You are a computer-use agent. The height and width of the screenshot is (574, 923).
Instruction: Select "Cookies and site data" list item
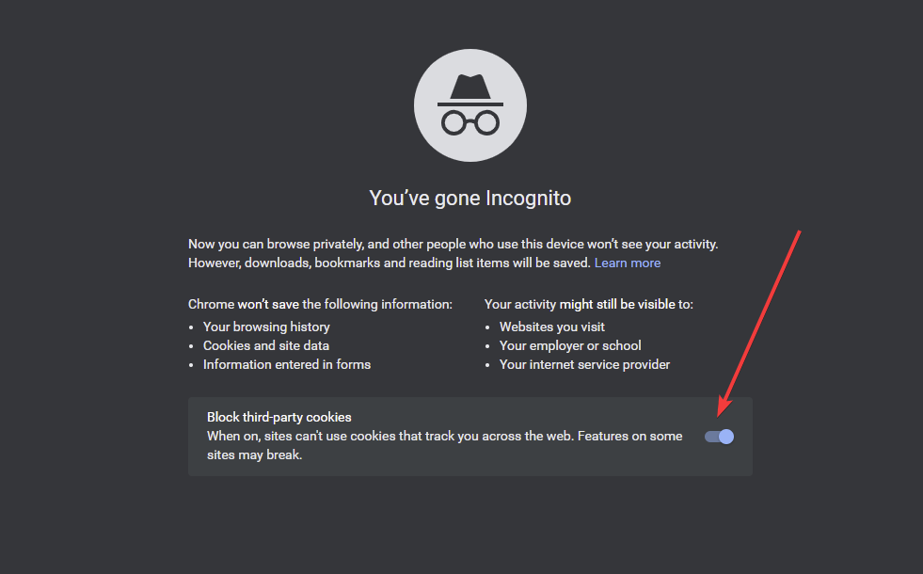click(266, 345)
